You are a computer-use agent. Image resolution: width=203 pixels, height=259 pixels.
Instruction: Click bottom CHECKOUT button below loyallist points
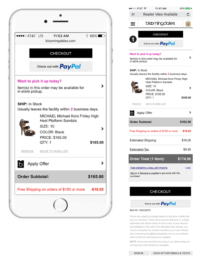160,191
